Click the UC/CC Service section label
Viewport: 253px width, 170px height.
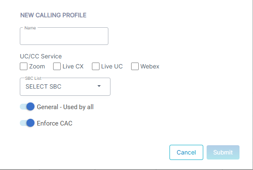pyautogui.click(x=41, y=56)
